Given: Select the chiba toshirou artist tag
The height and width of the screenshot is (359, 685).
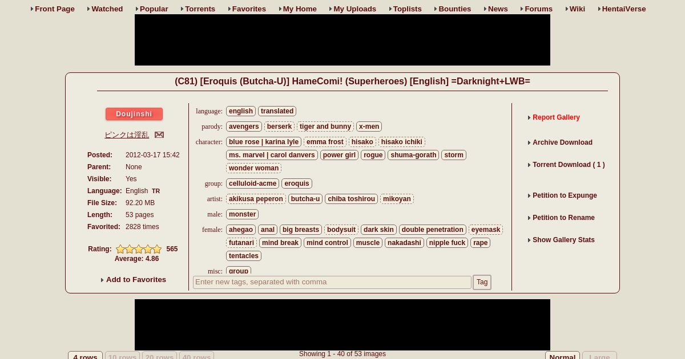Looking at the screenshot, I should (352, 199).
